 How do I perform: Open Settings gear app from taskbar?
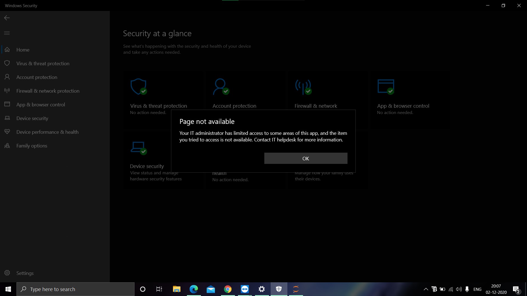(x=262, y=289)
